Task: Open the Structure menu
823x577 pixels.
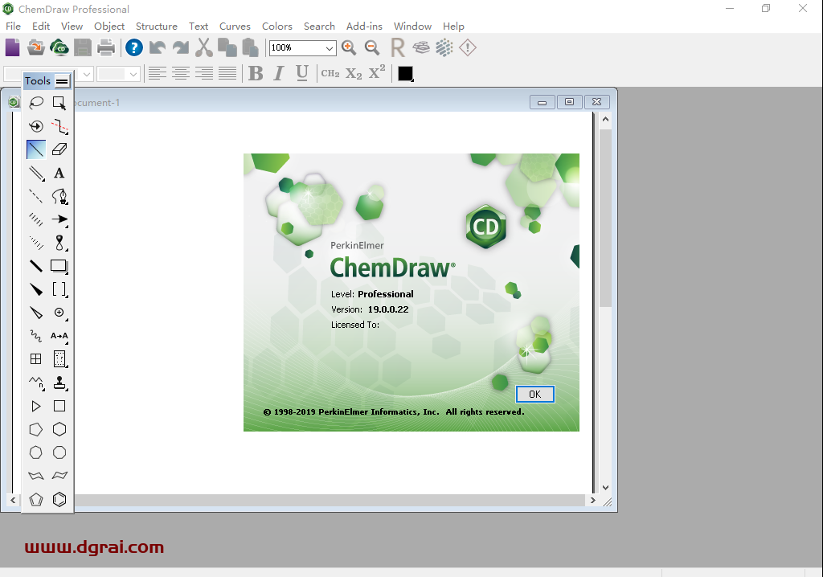Action: (157, 27)
